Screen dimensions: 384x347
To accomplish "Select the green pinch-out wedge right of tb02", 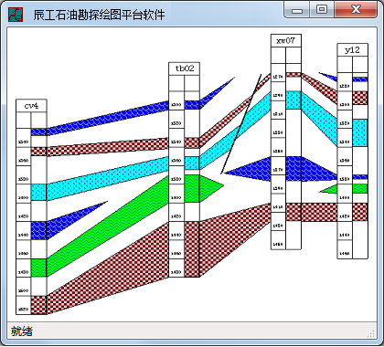I will click(210, 187).
